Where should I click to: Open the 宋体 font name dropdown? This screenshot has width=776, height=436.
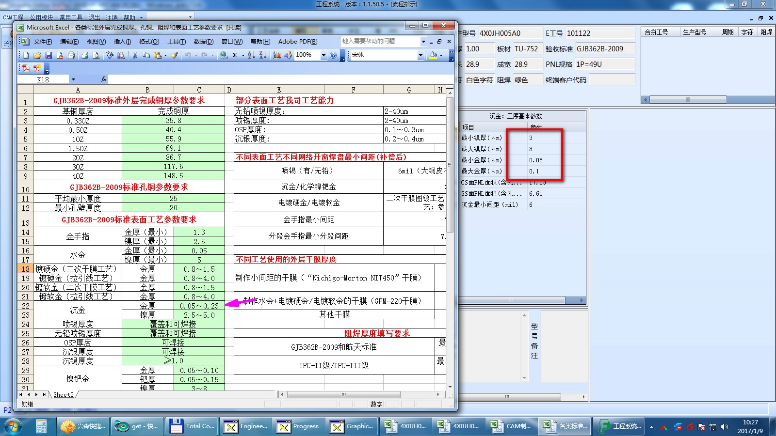(x=420, y=56)
